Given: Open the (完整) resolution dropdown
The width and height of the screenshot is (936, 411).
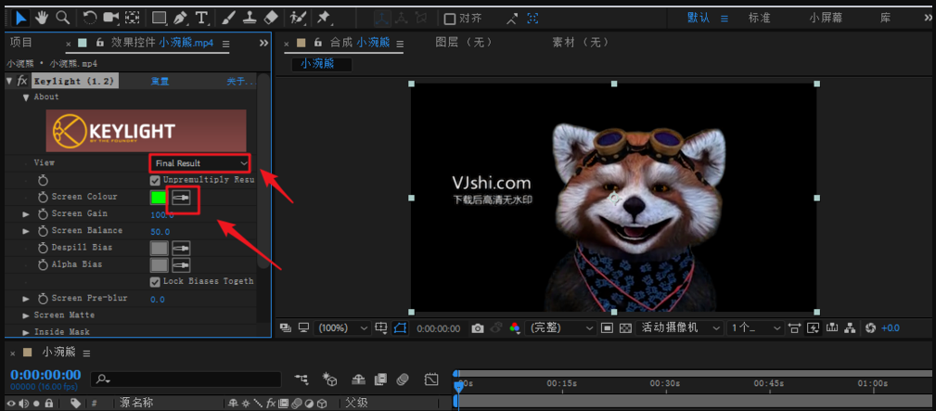Looking at the screenshot, I should [560, 328].
